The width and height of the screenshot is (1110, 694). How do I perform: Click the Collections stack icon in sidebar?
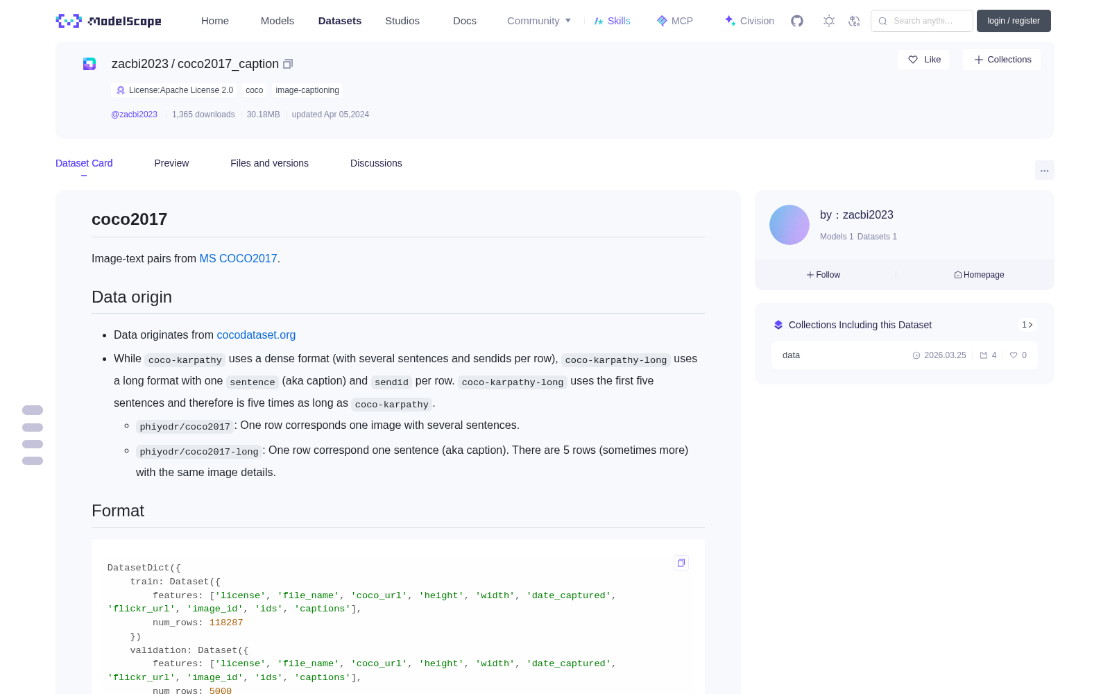coord(778,325)
